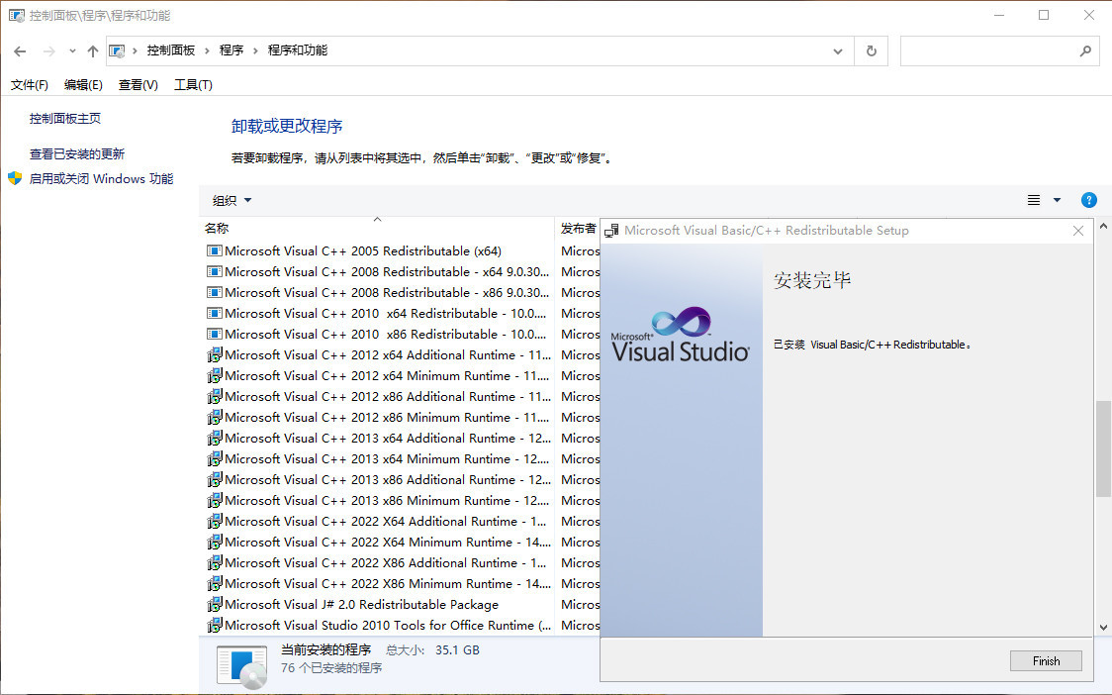This screenshot has width=1112, height=695.
Task: Open the 工具(T) menu
Action: pyautogui.click(x=192, y=85)
